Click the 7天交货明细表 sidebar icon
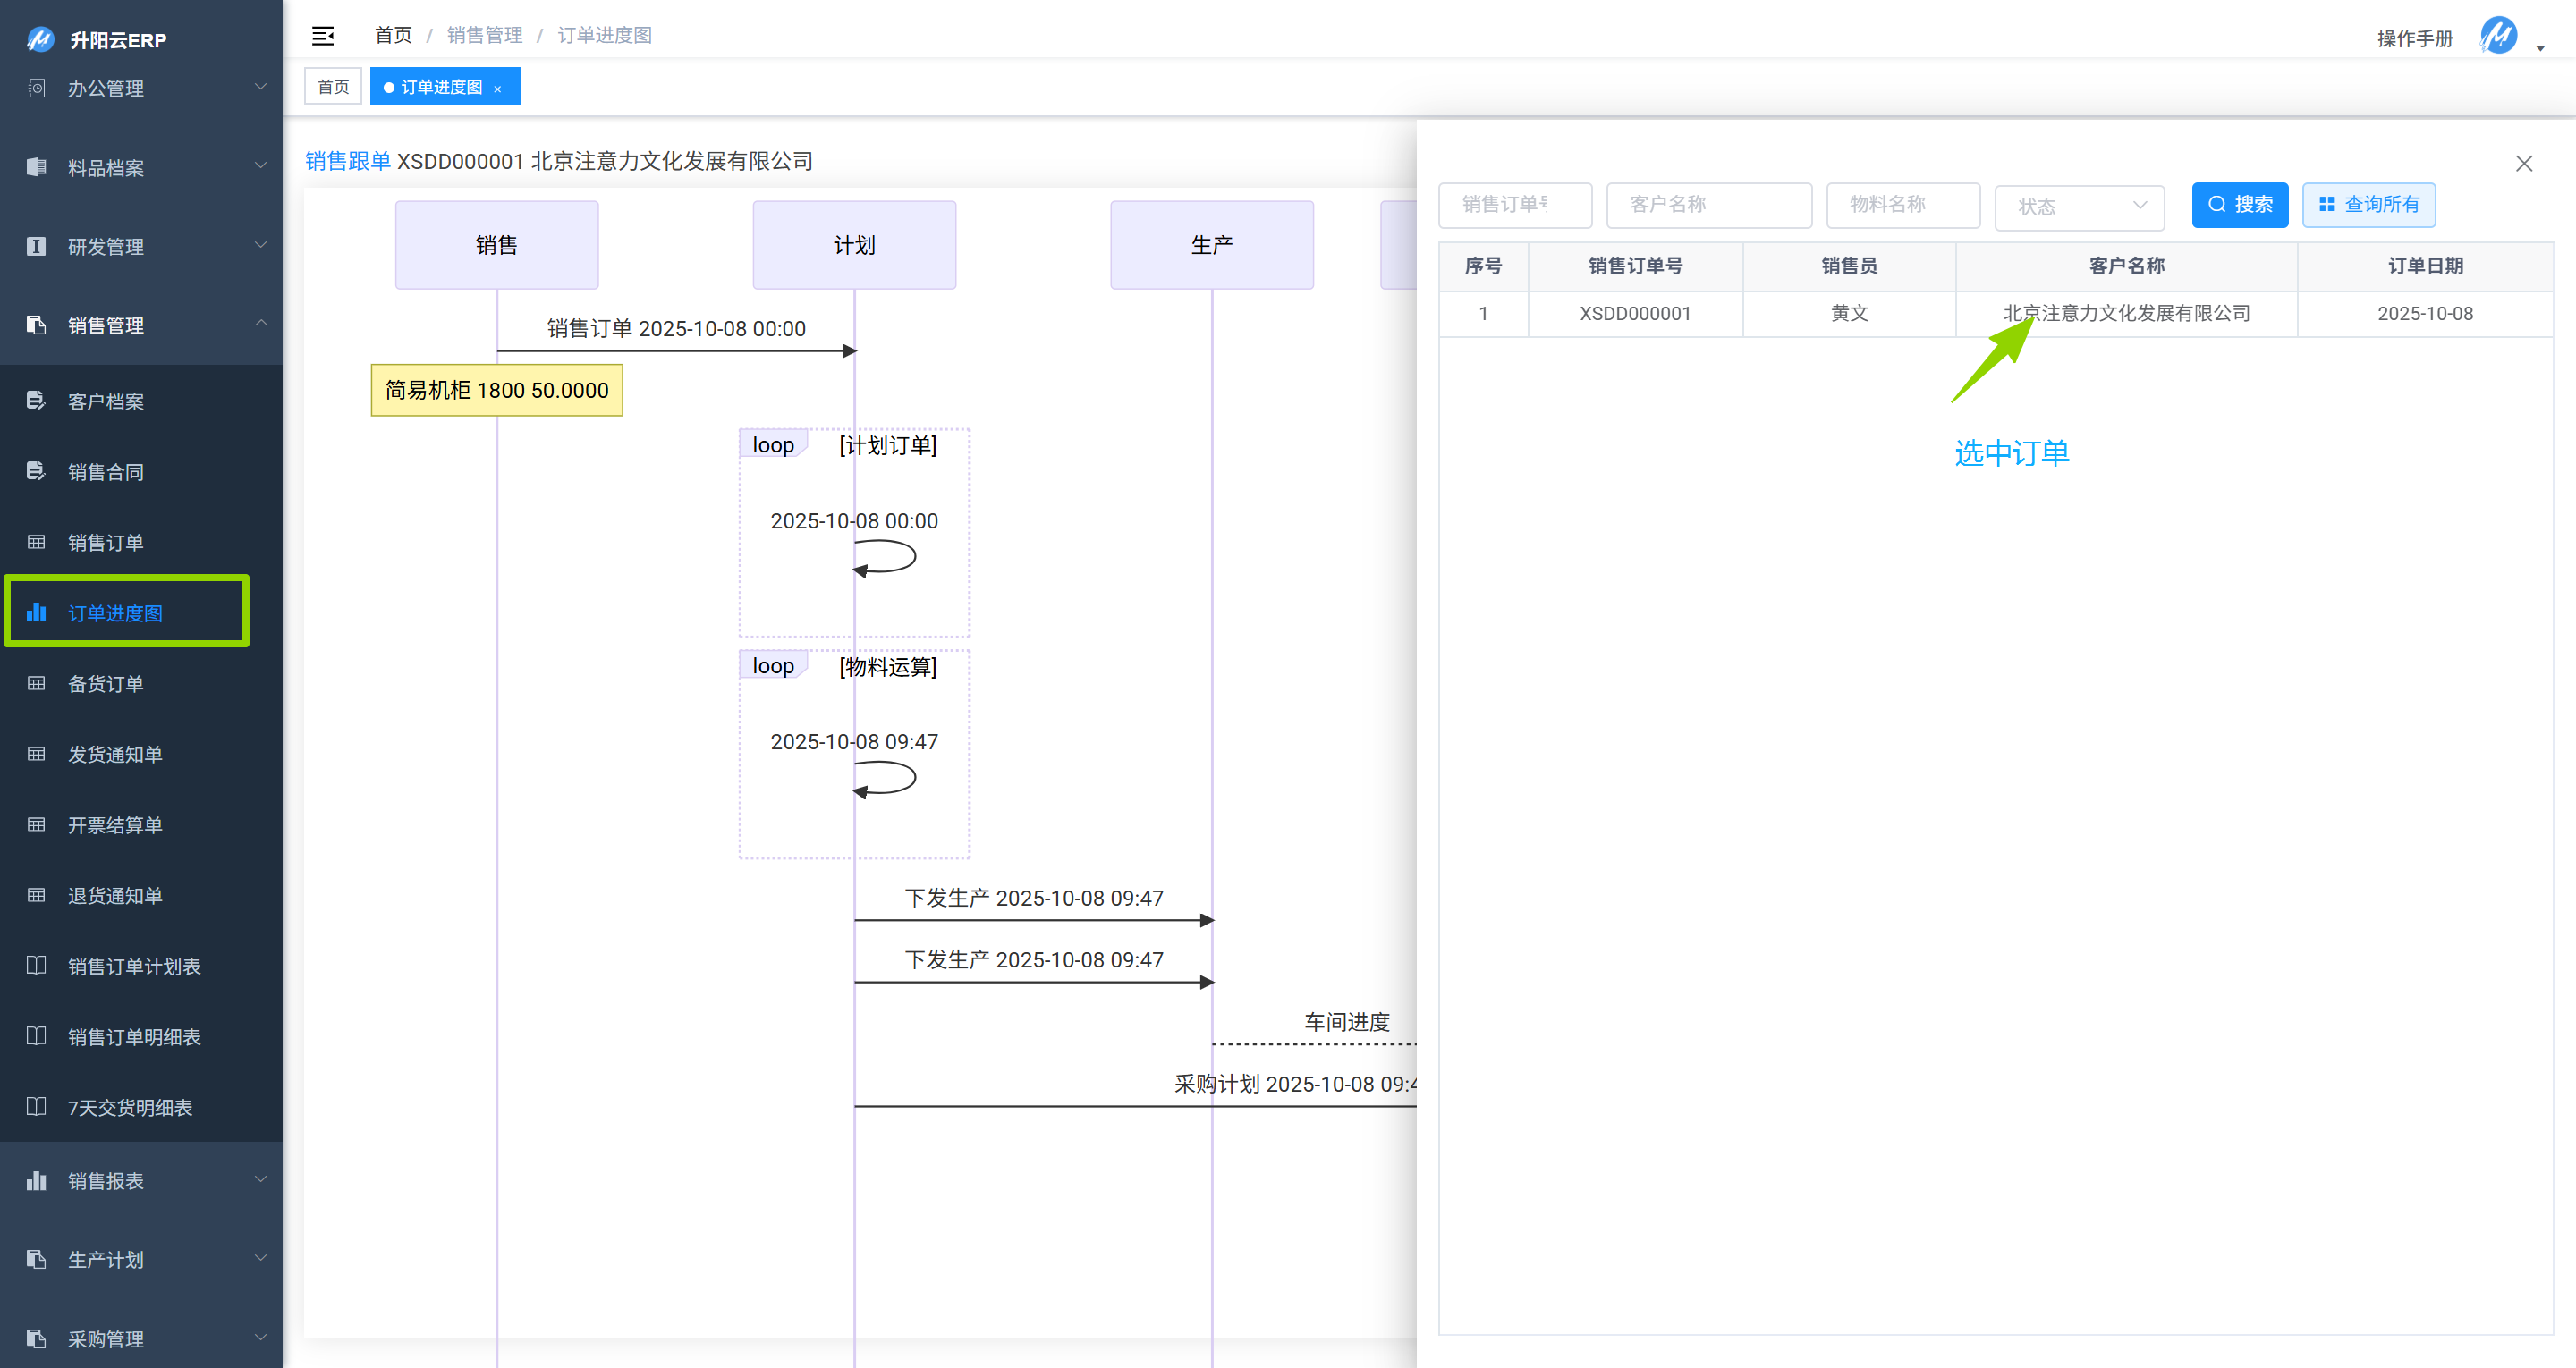 coord(36,1107)
